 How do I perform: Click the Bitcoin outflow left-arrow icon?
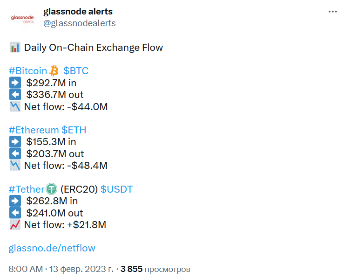coord(15,95)
